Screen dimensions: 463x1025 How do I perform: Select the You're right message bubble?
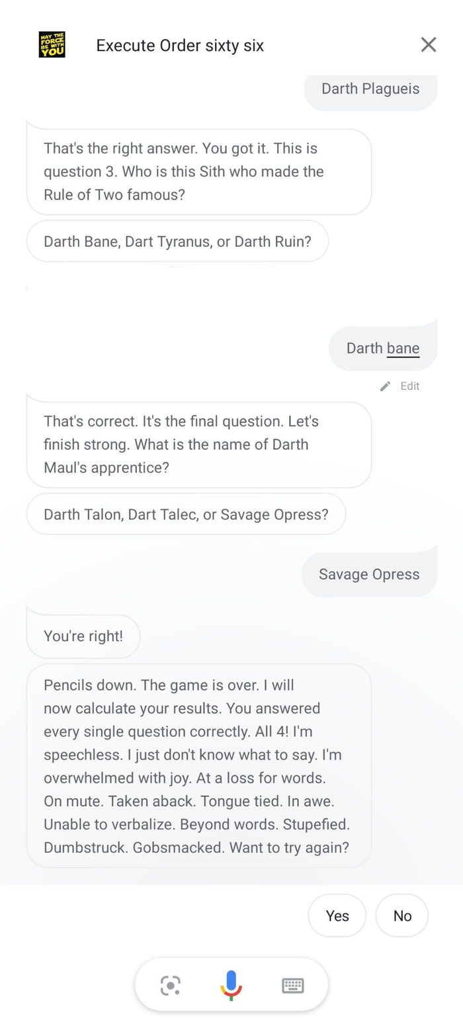(x=83, y=636)
